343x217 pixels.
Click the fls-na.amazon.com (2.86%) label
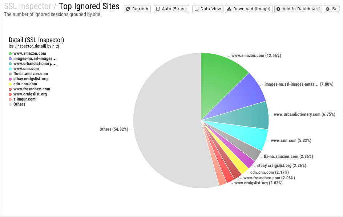[288, 156]
